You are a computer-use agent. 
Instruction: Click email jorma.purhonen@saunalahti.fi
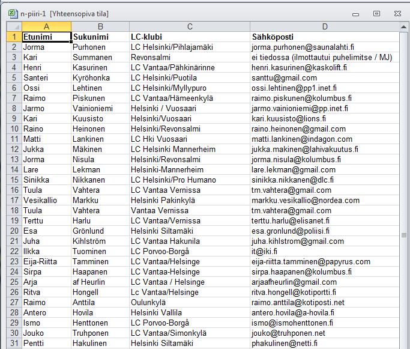click(325, 47)
